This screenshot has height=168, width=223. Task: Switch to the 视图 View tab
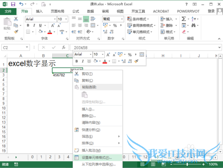pyautogui.click(x=120, y=11)
